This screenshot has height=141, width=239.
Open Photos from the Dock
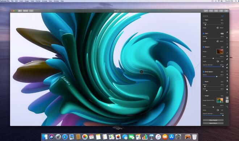click(x=85, y=137)
